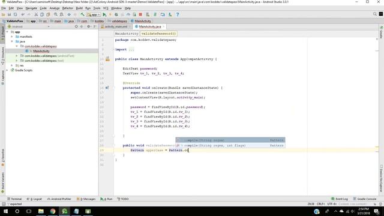Select compile(String regex, int flags) suggestion

coord(230,145)
